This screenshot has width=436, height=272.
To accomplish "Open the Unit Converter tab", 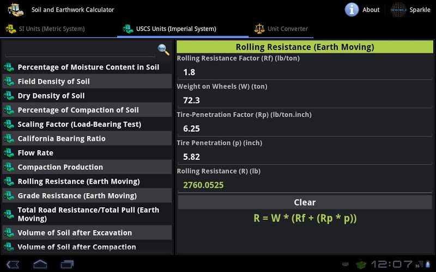I will [x=281, y=29].
